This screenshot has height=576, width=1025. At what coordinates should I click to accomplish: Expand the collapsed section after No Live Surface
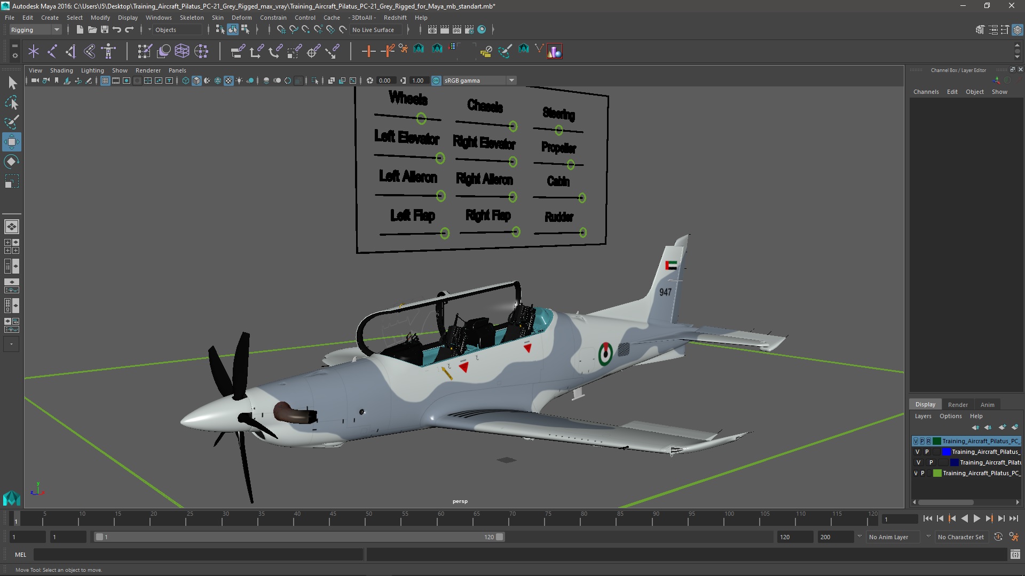point(408,30)
